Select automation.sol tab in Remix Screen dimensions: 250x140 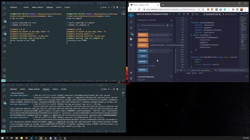tap(229, 14)
